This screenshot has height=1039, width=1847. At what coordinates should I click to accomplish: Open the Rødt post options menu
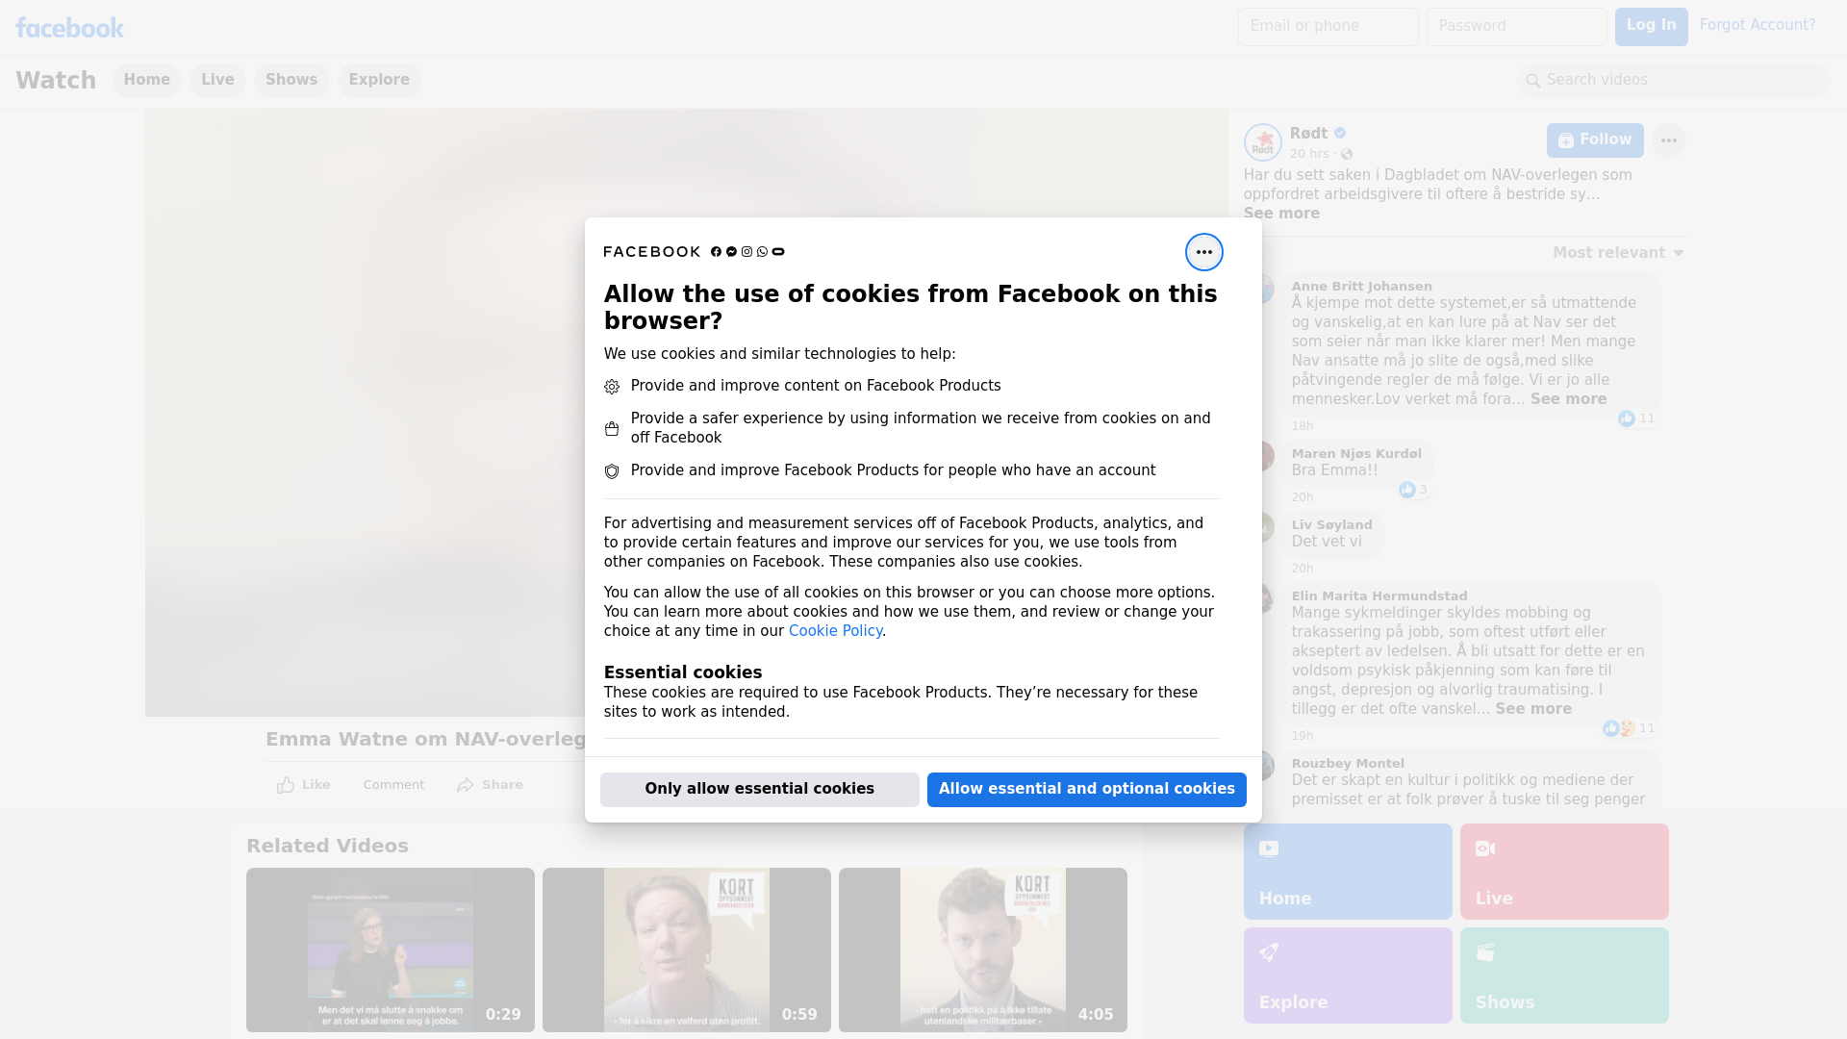[x=1668, y=140]
